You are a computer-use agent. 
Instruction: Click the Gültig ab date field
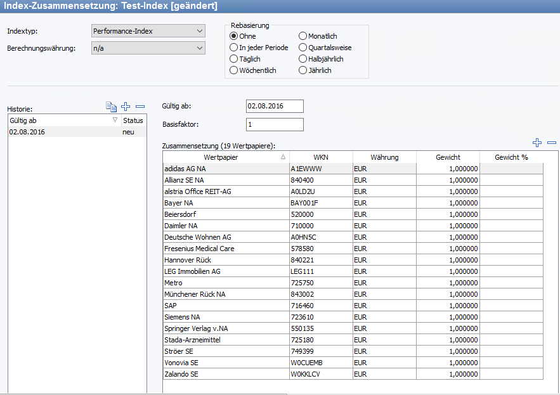pos(274,106)
